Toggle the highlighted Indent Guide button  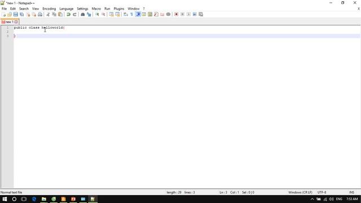tap(138, 14)
